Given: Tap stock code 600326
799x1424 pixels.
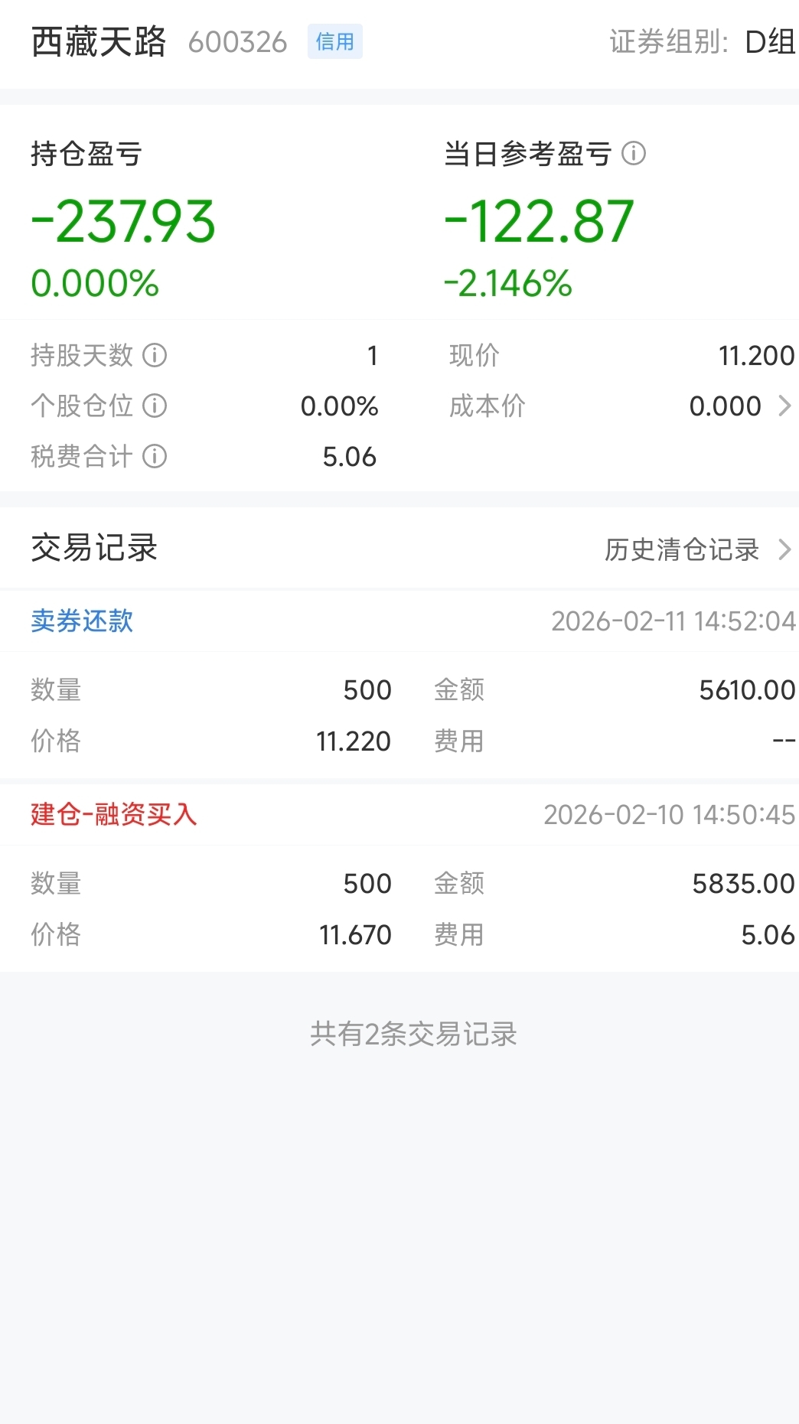Looking at the screenshot, I should (237, 42).
